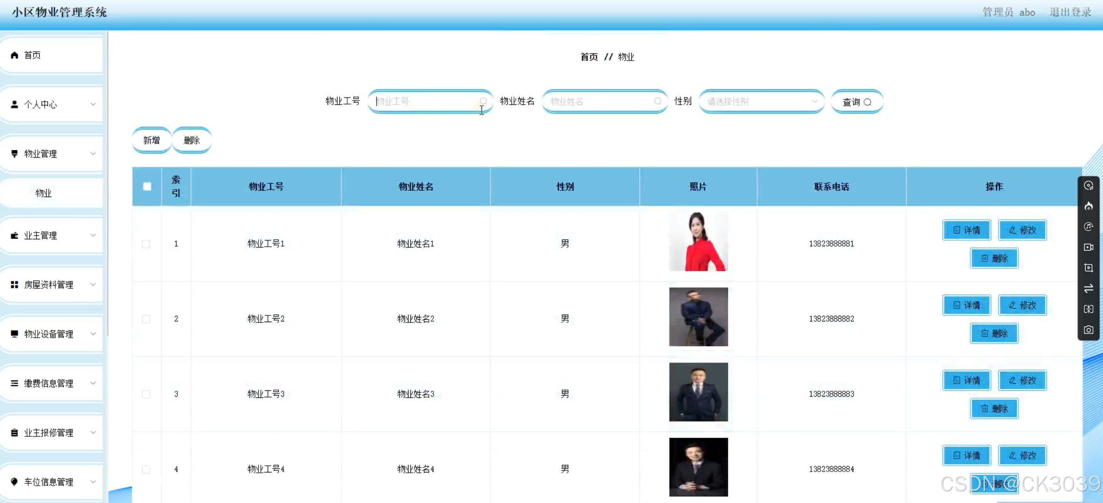Click the music note icon in right toolbar

tap(1088, 227)
